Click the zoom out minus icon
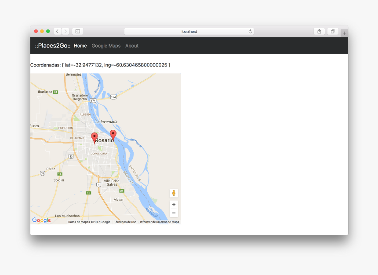The image size is (378, 275). point(174,213)
